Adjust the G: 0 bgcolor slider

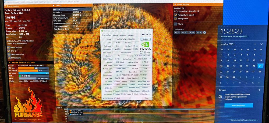[x=184, y=33]
